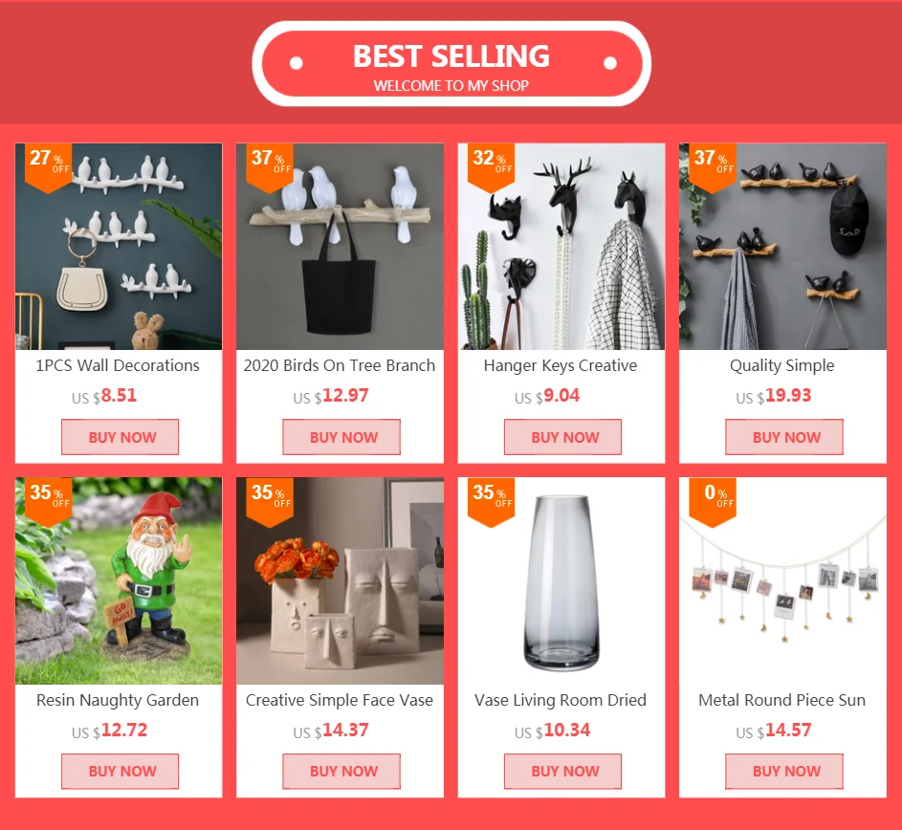Image resolution: width=902 pixels, height=830 pixels.
Task: View the grey glass vase photo
Action: pyautogui.click(x=561, y=581)
